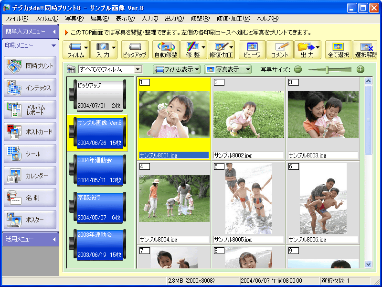Open the フィルム(L) menu
Screen dimensions: 382x287
point(46,19)
